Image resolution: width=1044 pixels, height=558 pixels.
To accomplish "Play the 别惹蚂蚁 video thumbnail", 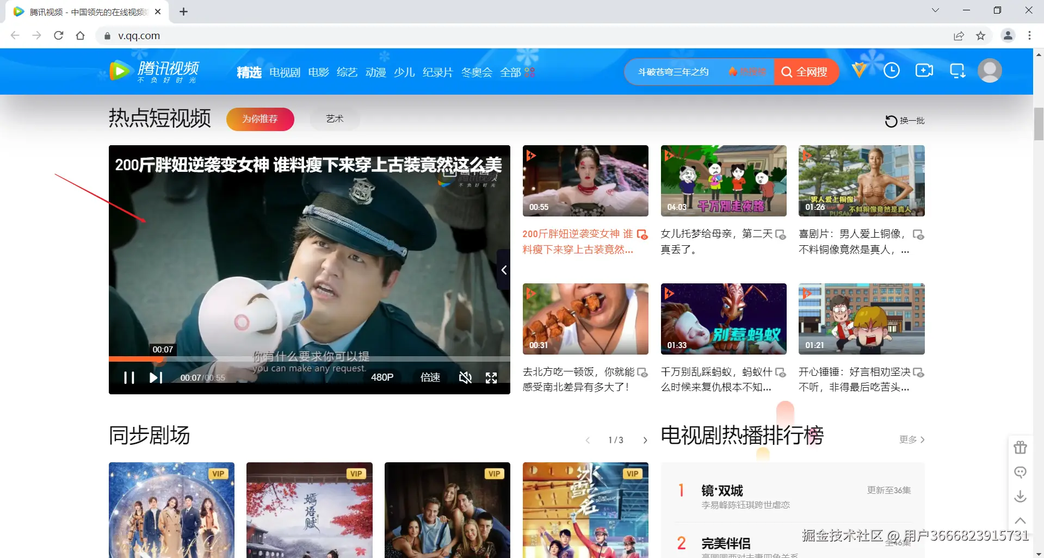I will click(724, 319).
